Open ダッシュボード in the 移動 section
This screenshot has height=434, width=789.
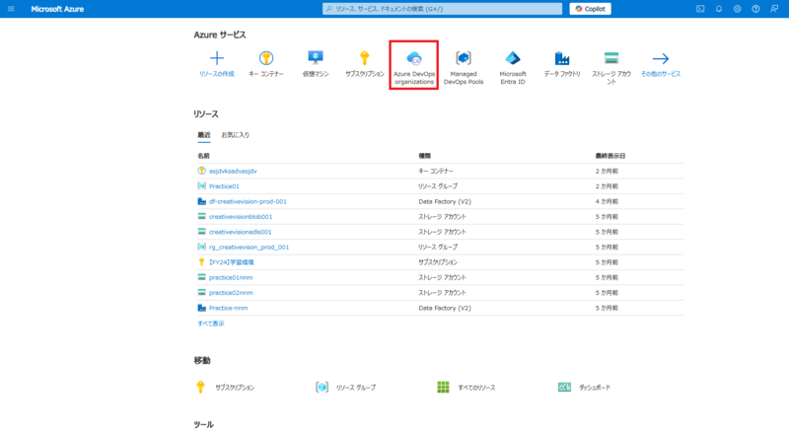[585, 388]
